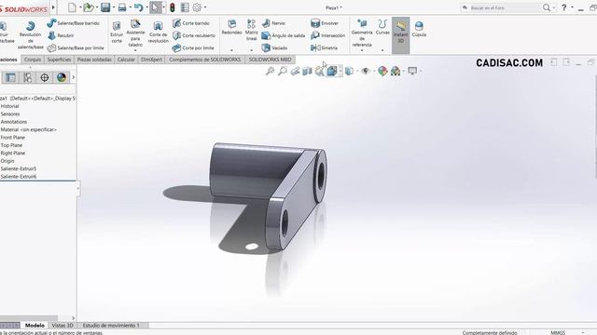Click Saliente/Base por límite tool
The image size is (597, 335).
(x=76, y=47)
